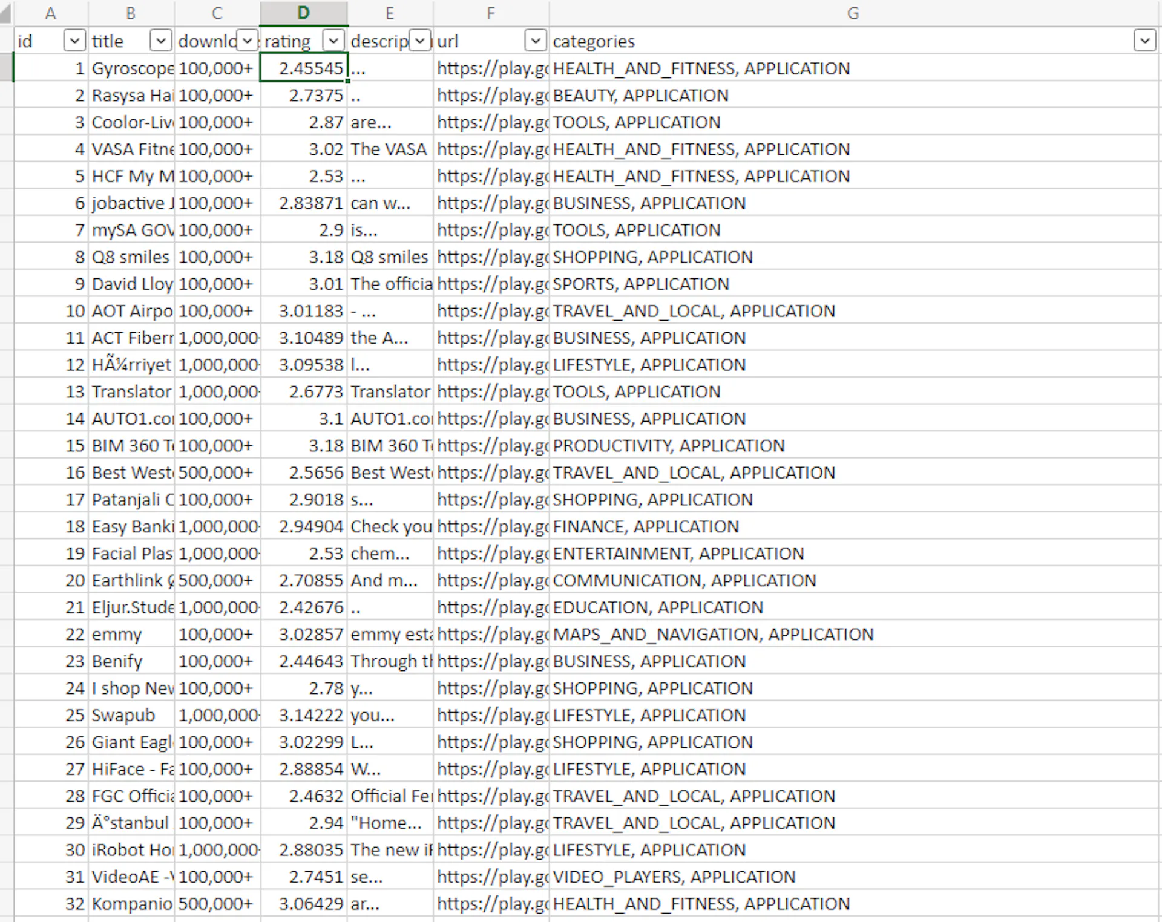Open the url column filter dropdown

(535, 41)
